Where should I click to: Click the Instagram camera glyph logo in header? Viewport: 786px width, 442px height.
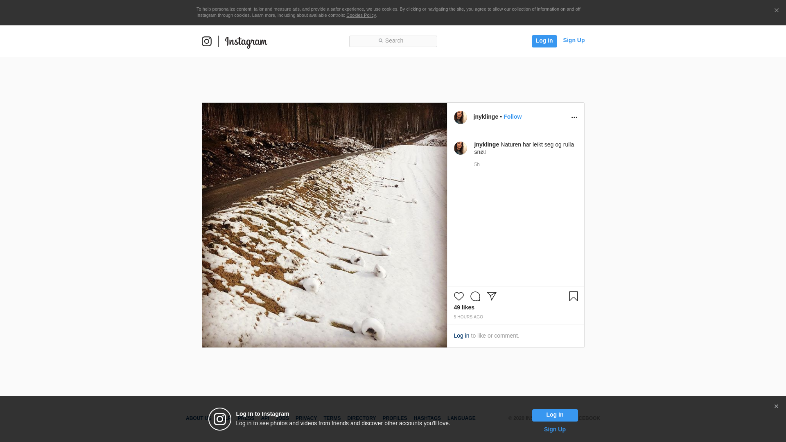point(207,41)
